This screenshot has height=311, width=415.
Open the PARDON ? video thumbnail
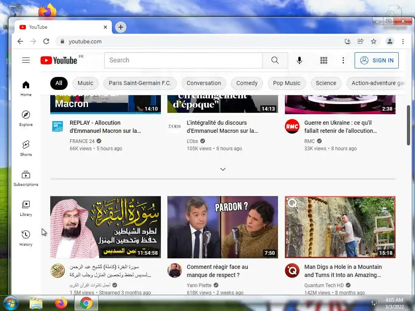(x=222, y=227)
